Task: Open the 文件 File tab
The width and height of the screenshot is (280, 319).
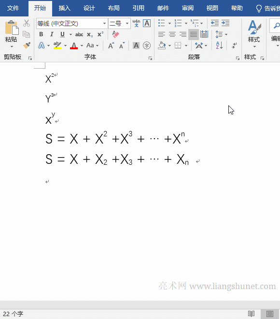Action: (x=13, y=8)
